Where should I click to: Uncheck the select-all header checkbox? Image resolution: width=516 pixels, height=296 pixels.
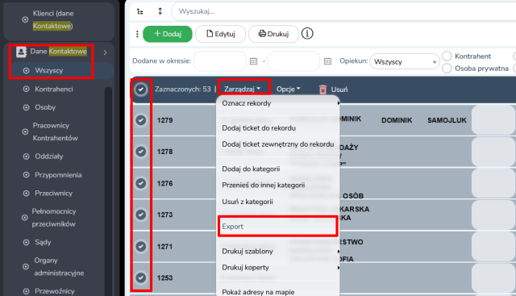click(x=141, y=90)
